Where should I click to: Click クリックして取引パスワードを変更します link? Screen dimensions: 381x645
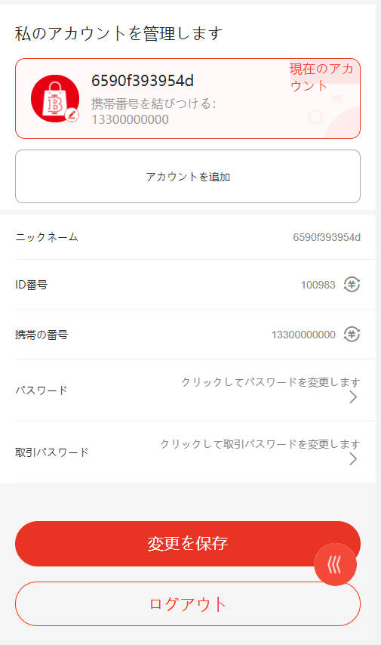(260, 444)
